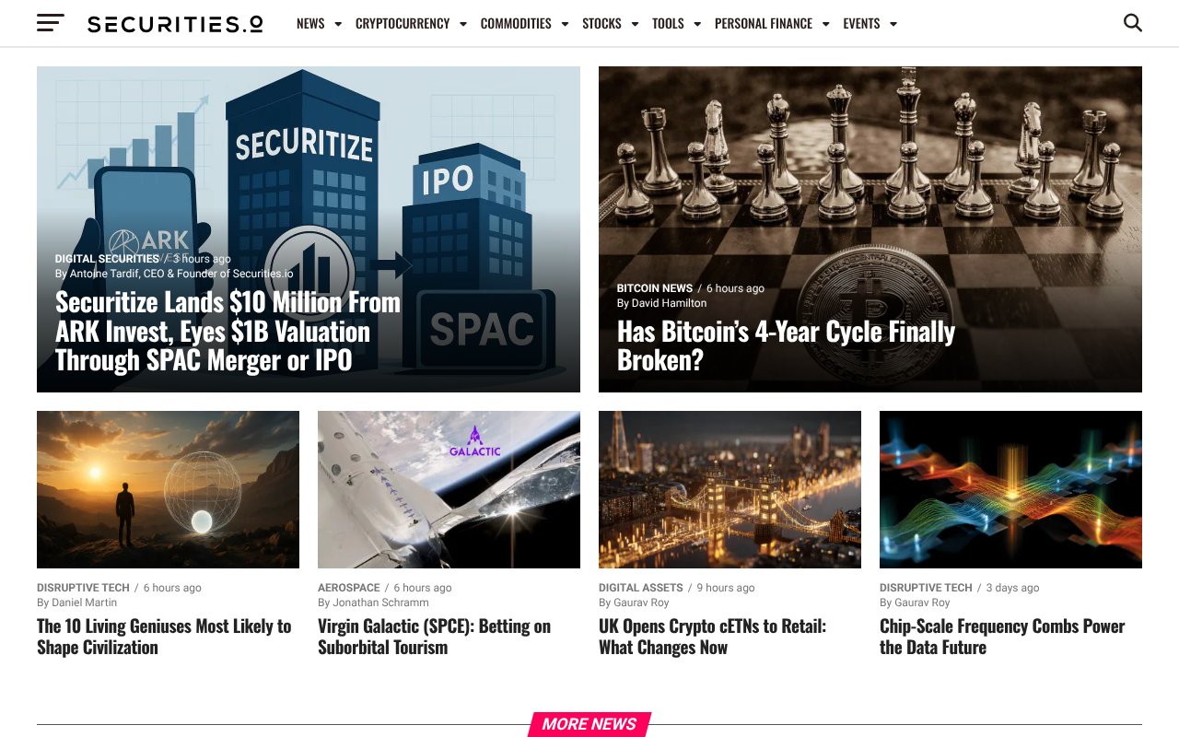This screenshot has width=1179, height=737.
Task: Open the Bitcoin 4-Year Cycle article
Action: pos(786,345)
